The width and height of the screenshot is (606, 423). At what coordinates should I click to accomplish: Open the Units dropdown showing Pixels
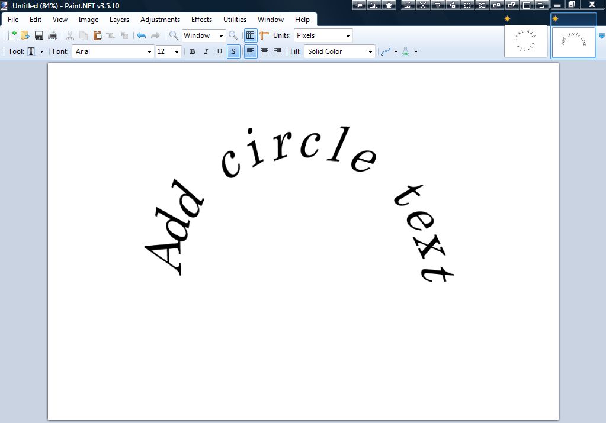coord(323,35)
